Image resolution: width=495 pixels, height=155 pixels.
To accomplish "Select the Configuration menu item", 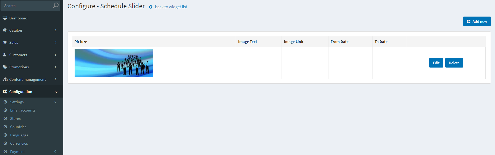I will coord(32,92).
